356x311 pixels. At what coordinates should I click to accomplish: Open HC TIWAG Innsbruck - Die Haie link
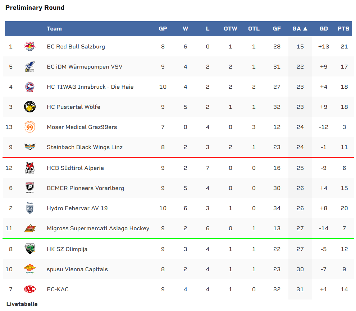pos(90,87)
